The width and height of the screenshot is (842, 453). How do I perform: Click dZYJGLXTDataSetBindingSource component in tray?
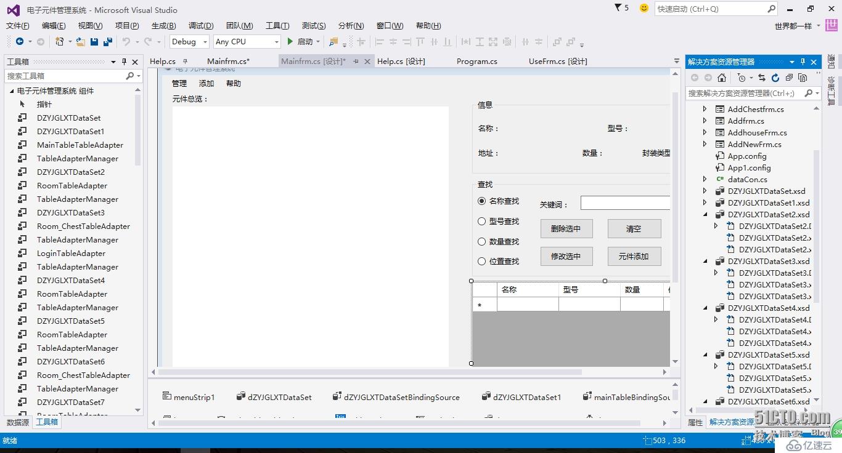click(396, 397)
